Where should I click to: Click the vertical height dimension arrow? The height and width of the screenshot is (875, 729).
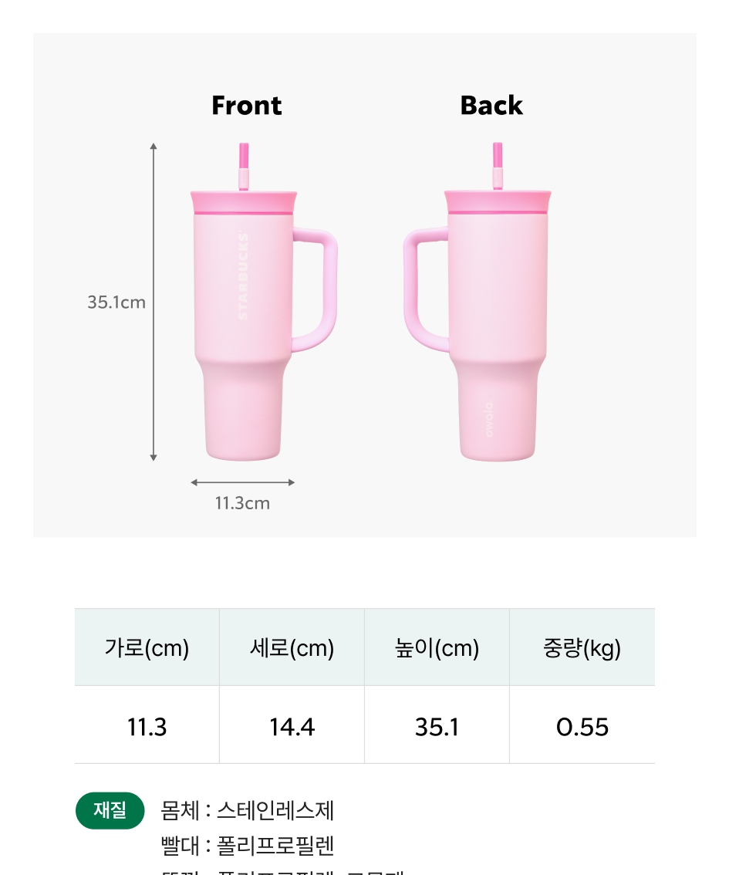click(154, 302)
